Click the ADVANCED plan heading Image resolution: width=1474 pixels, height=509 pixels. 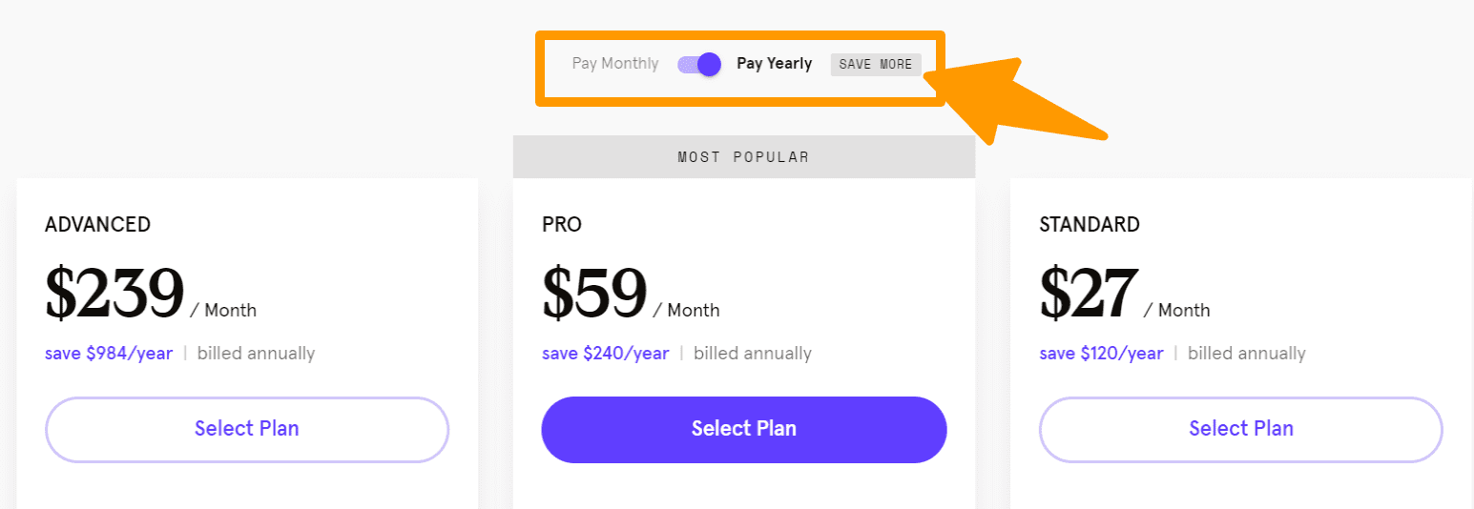pyautogui.click(x=97, y=225)
